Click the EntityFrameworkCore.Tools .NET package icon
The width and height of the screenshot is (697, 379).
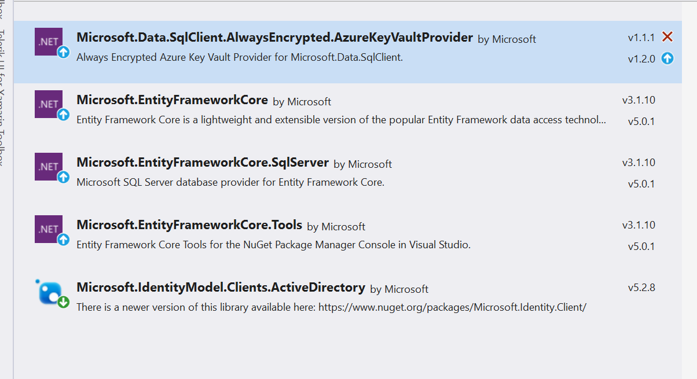(49, 229)
